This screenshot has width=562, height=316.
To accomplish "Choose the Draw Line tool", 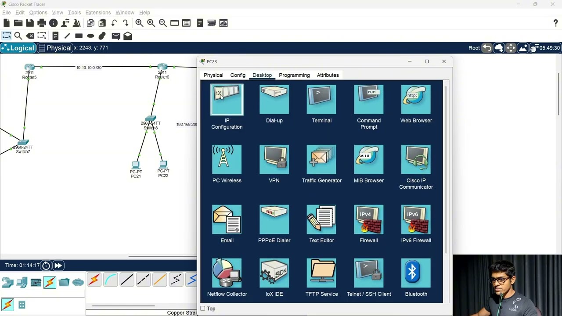I will click(67, 36).
